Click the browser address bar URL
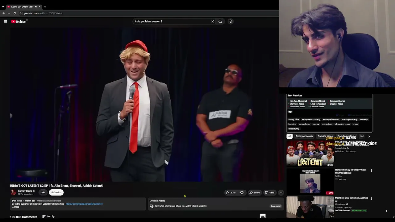 coord(43,13)
